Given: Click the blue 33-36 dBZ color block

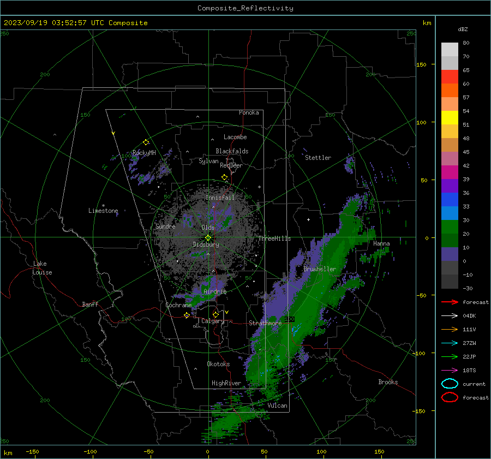Looking at the screenshot, I should pyautogui.click(x=450, y=200).
